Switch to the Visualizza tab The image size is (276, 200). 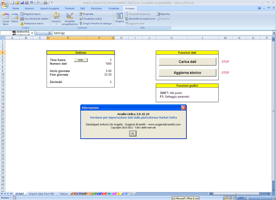[113, 8]
